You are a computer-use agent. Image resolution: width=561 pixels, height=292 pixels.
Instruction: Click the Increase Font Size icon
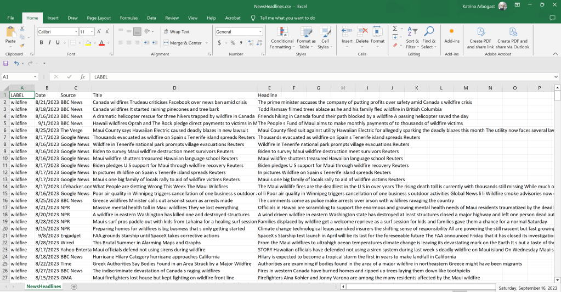(x=99, y=32)
